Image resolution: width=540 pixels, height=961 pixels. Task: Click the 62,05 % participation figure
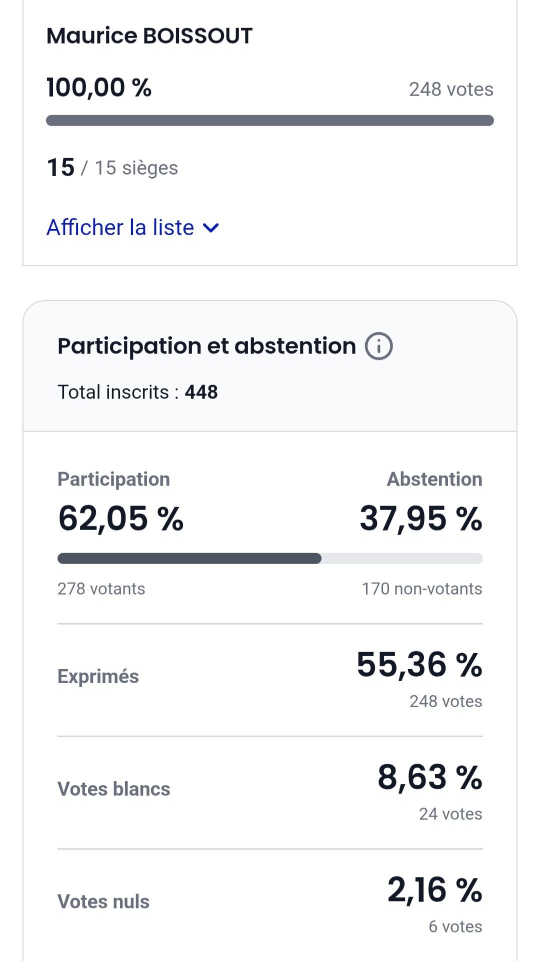pos(121,518)
